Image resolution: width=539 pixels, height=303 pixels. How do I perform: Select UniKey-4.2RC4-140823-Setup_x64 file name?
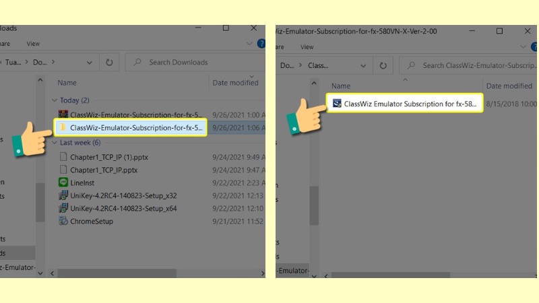click(123, 208)
